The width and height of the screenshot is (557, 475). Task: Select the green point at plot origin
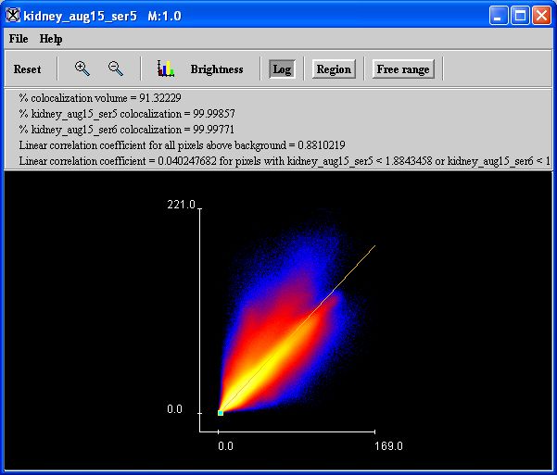pos(220,413)
